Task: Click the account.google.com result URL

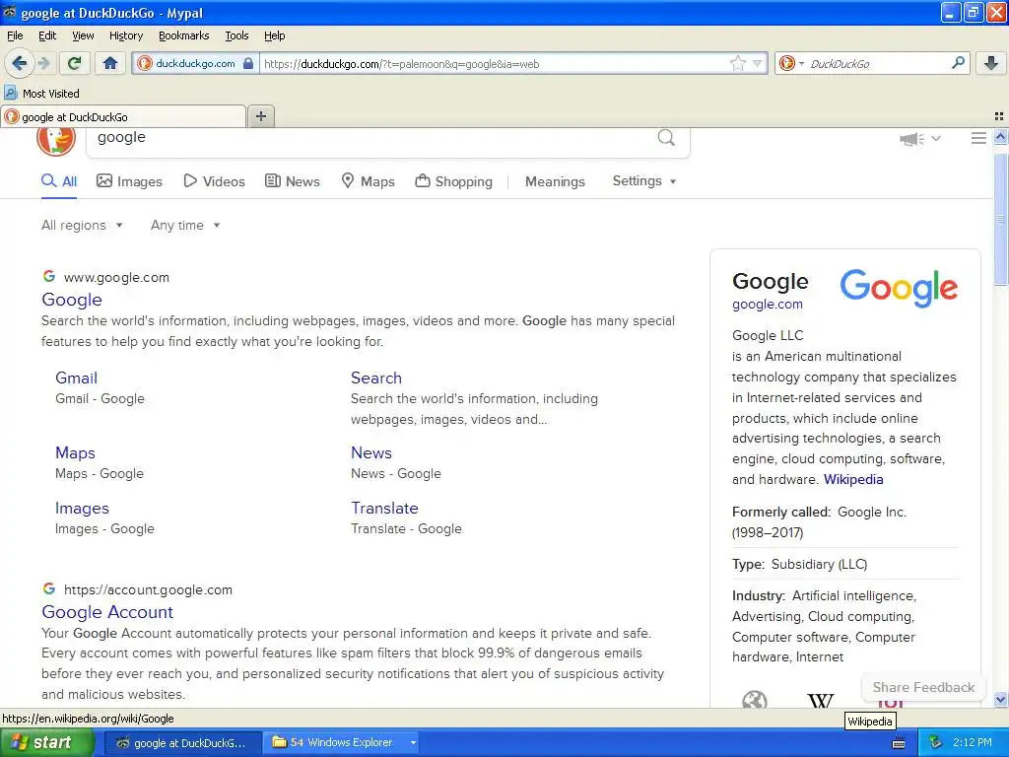Action: coord(148,589)
